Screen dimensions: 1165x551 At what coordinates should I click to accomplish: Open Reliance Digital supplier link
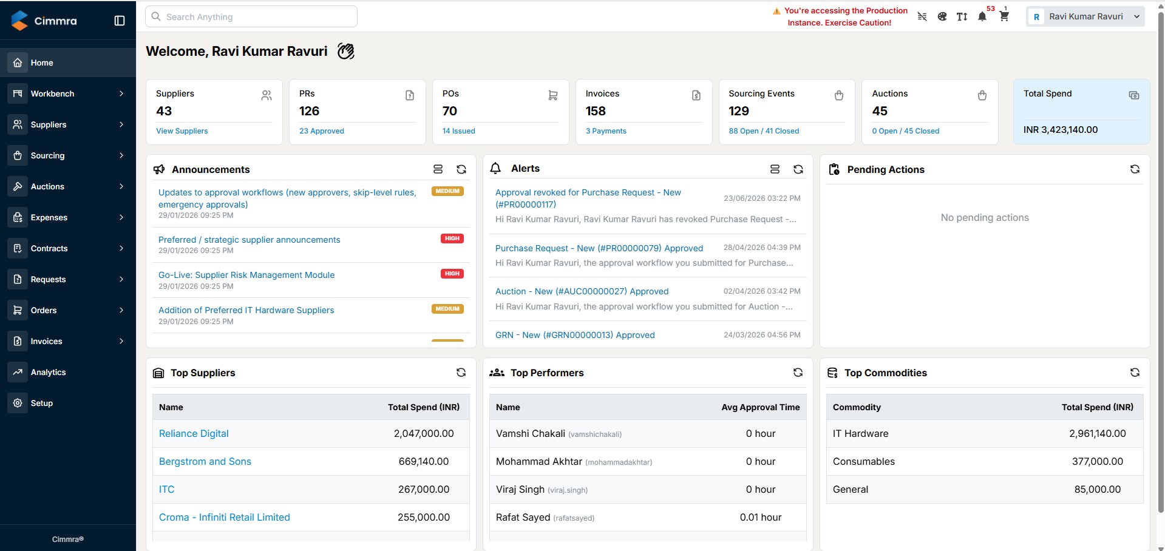(x=194, y=433)
